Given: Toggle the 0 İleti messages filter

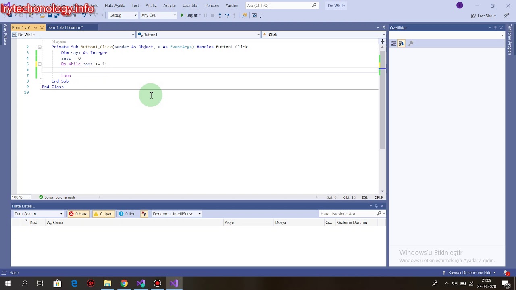Looking at the screenshot, I should (x=127, y=214).
